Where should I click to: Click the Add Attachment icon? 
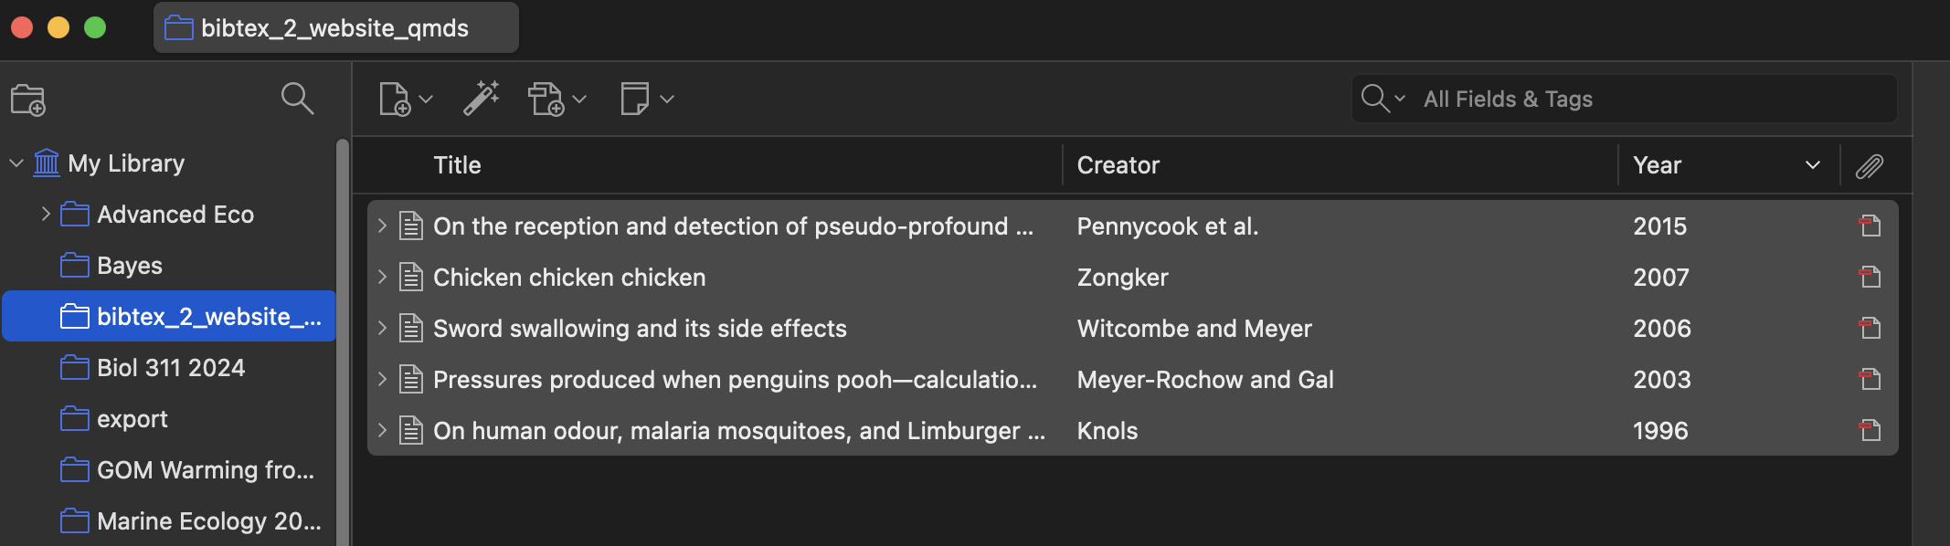pos(546,99)
